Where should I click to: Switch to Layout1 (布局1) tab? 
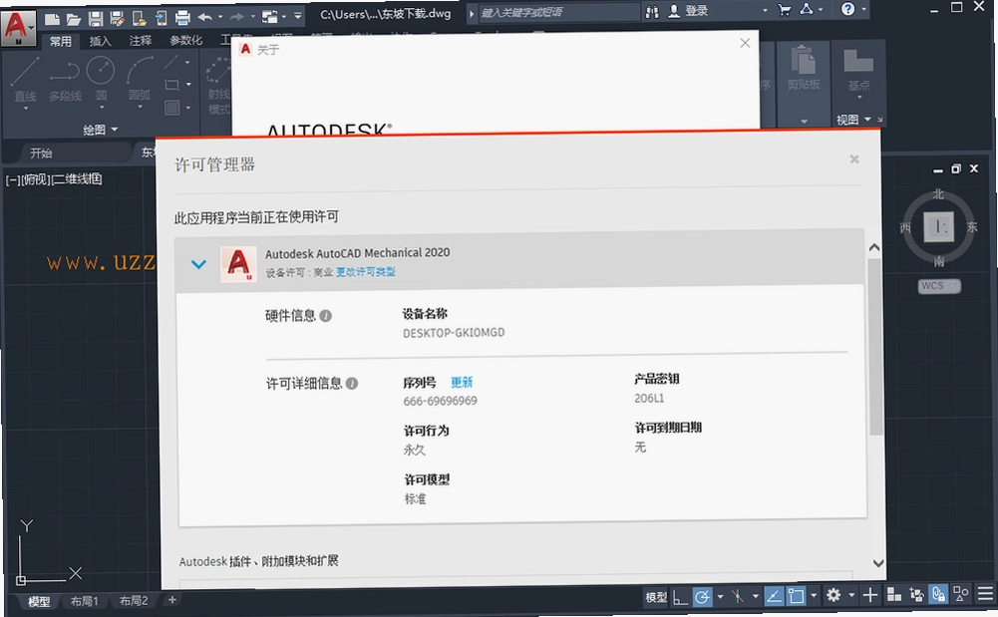pyautogui.click(x=84, y=600)
